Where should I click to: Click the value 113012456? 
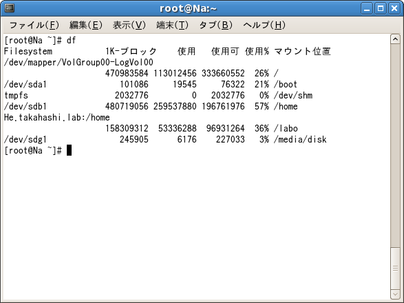pyautogui.click(x=175, y=74)
